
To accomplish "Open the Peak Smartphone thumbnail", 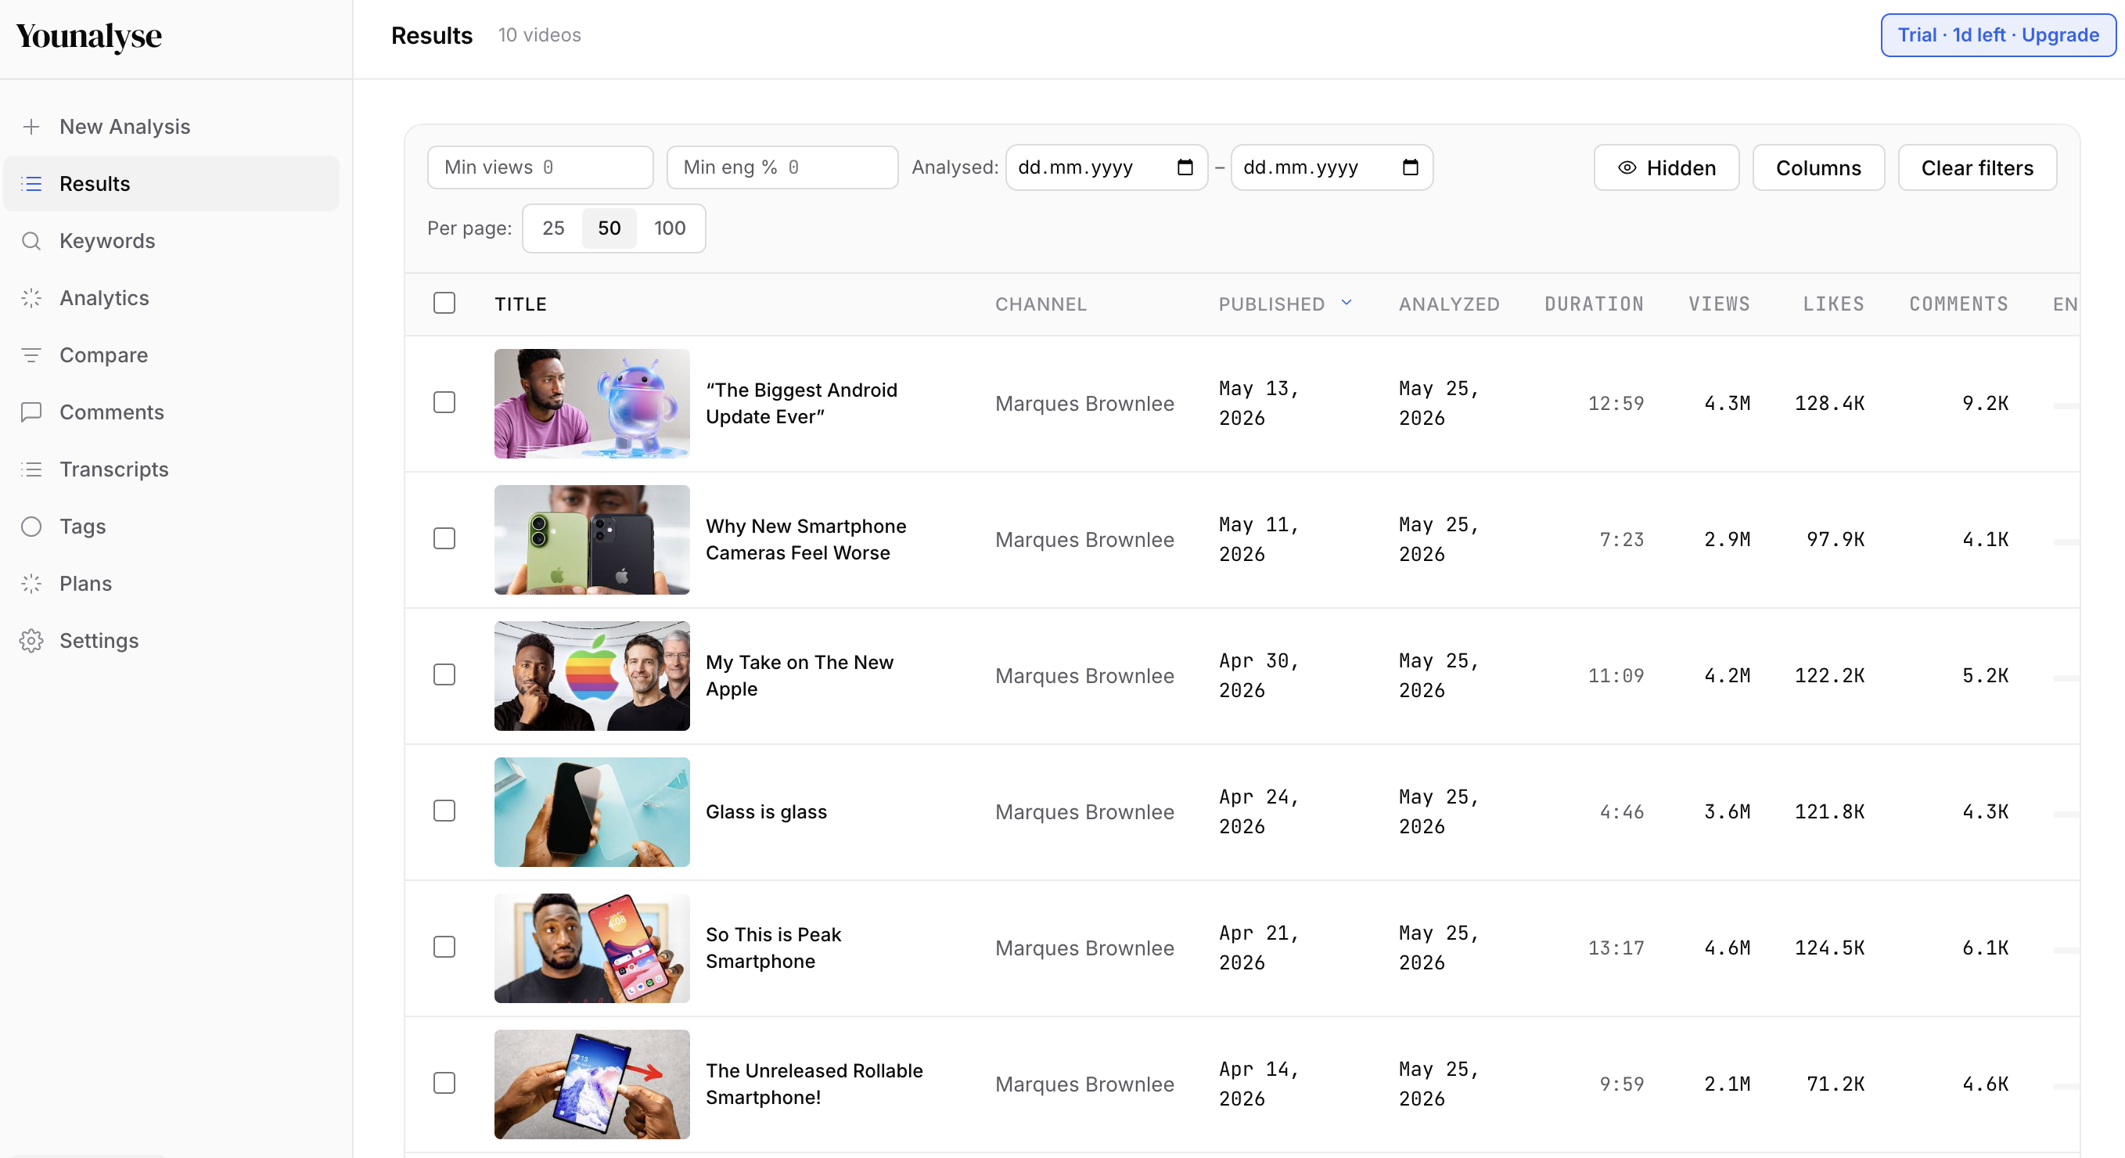I will (x=591, y=948).
